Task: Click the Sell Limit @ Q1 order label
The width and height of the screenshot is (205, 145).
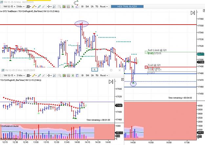Action: coord(157,50)
